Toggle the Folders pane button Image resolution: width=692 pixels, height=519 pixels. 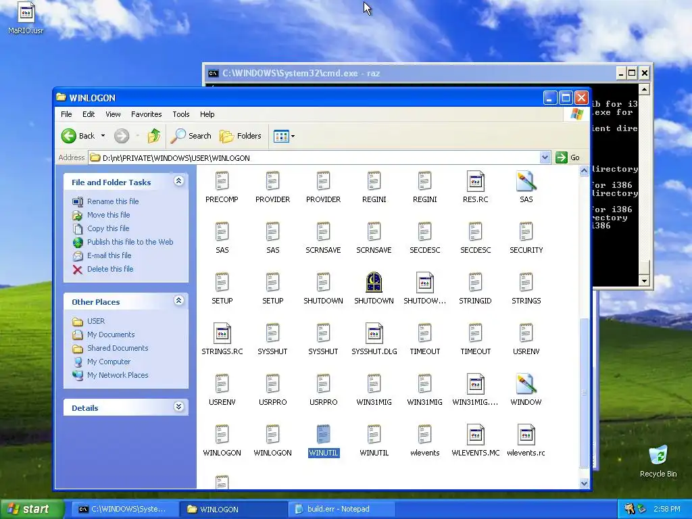[x=241, y=136]
